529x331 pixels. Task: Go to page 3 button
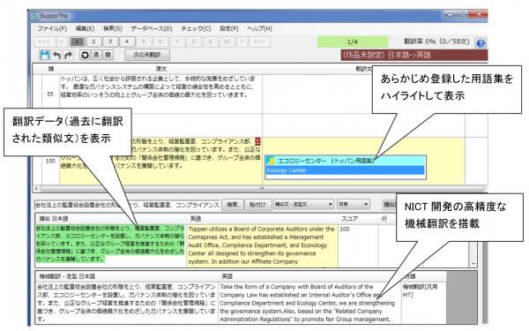click(x=110, y=41)
